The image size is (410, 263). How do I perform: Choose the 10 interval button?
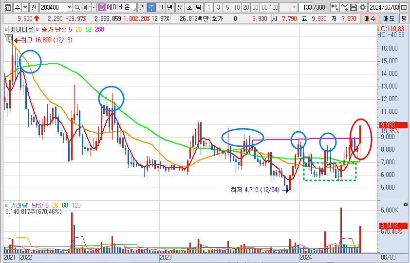pyautogui.click(x=237, y=7)
